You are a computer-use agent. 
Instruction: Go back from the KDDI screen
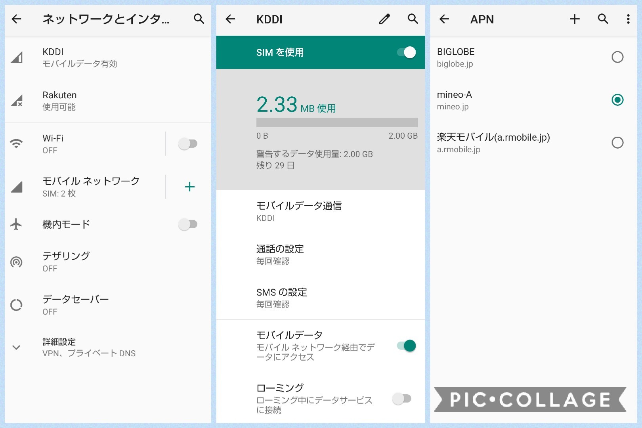(x=230, y=19)
